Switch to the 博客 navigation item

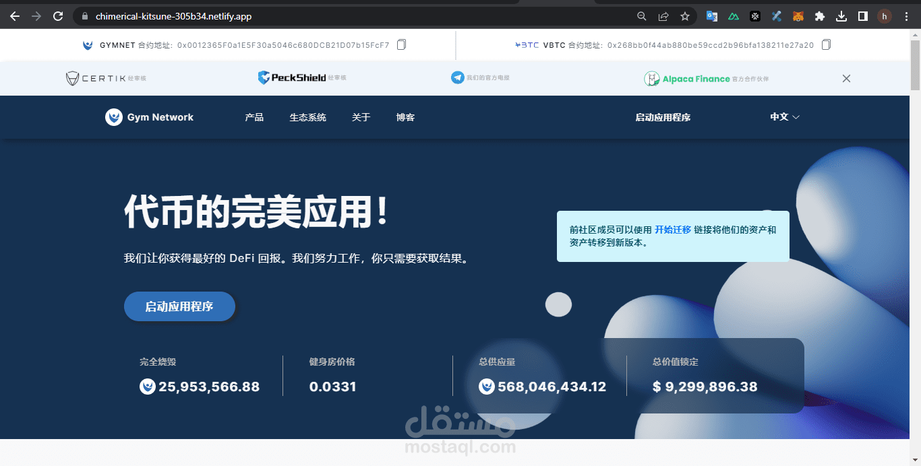click(405, 116)
